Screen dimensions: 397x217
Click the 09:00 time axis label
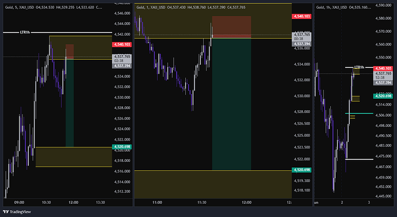tap(19, 202)
